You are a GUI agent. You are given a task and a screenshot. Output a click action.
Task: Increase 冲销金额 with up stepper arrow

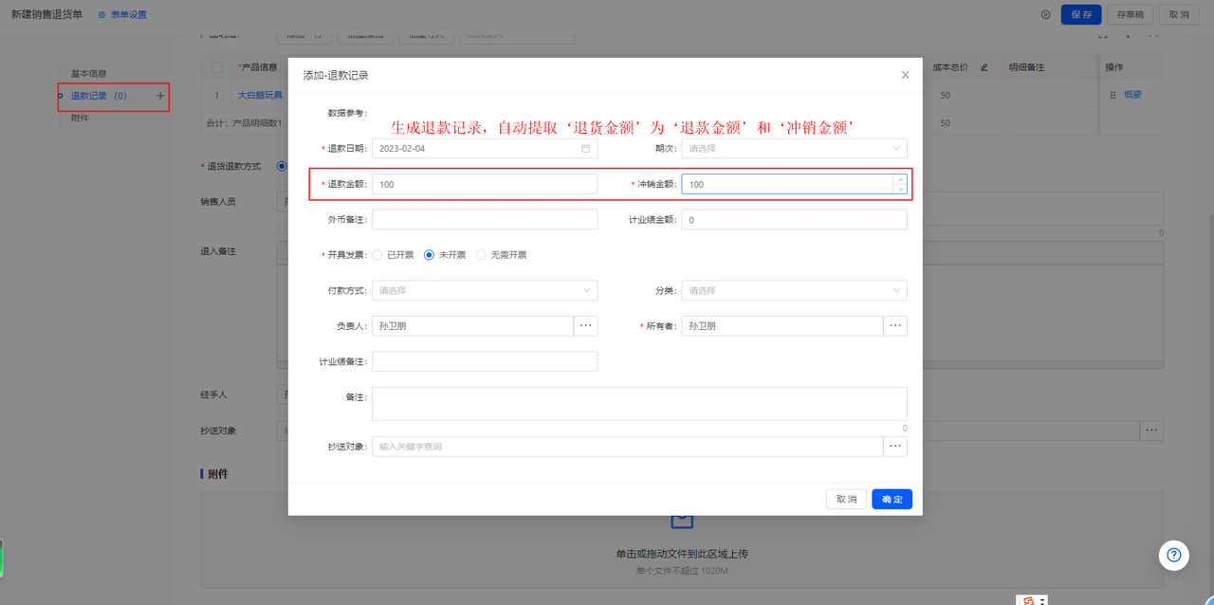click(900, 179)
